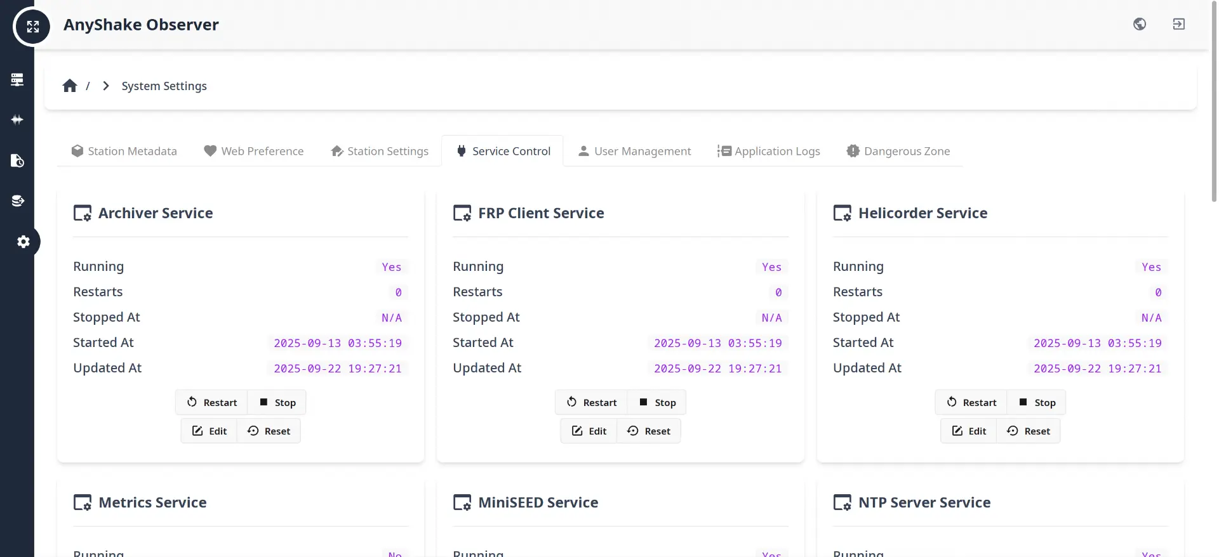Click the Helicorder Service heading

click(923, 213)
